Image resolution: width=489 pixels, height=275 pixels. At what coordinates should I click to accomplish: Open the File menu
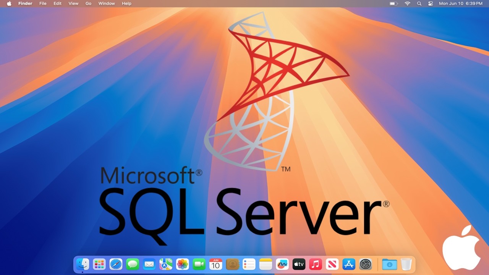tap(43, 3)
